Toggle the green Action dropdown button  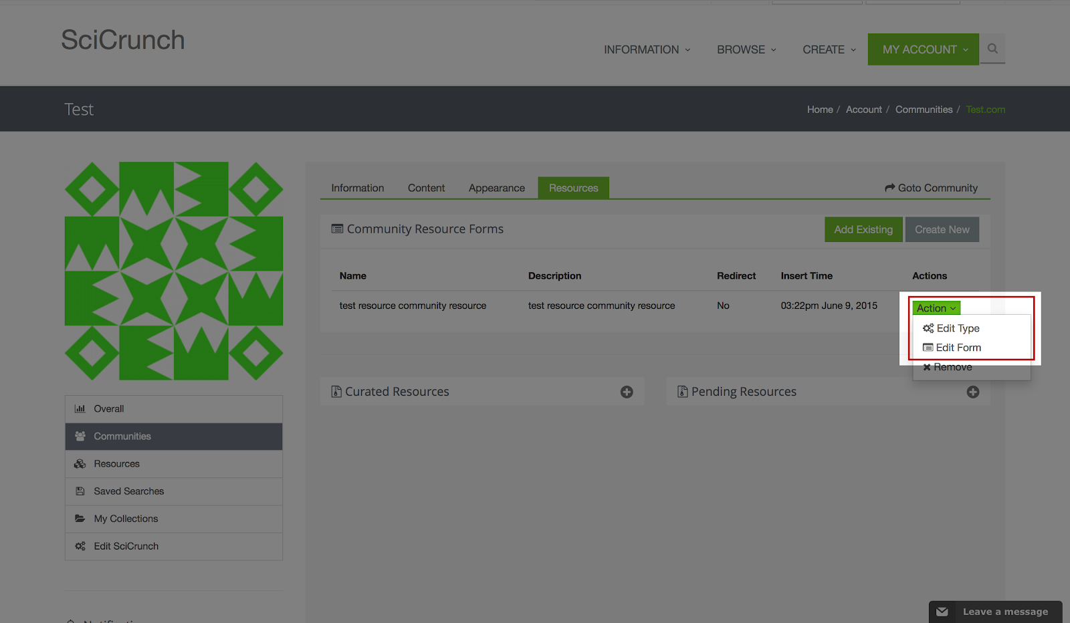point(936,308)
